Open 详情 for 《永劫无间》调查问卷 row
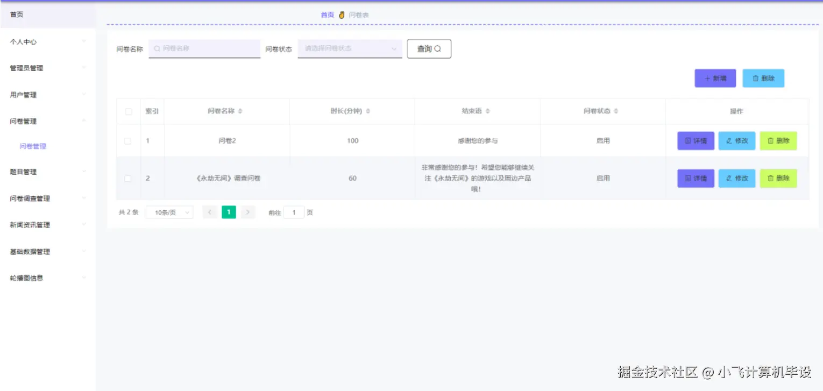Image resolution: width=823 pixels, height=391 pixels. 696,178
